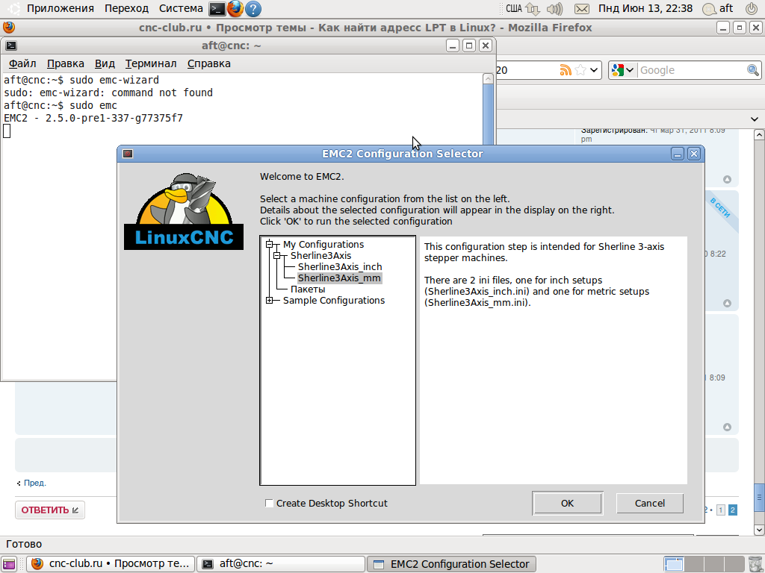Open the Терминал menu

pos(151,63)
